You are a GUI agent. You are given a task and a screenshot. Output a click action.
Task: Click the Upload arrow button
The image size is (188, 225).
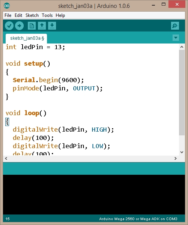tap(20, 26)
